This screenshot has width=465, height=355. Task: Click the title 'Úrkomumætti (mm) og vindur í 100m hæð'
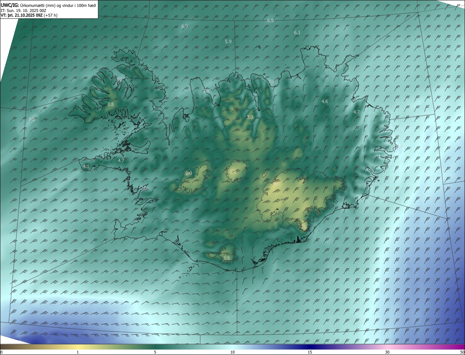(58, 5)
